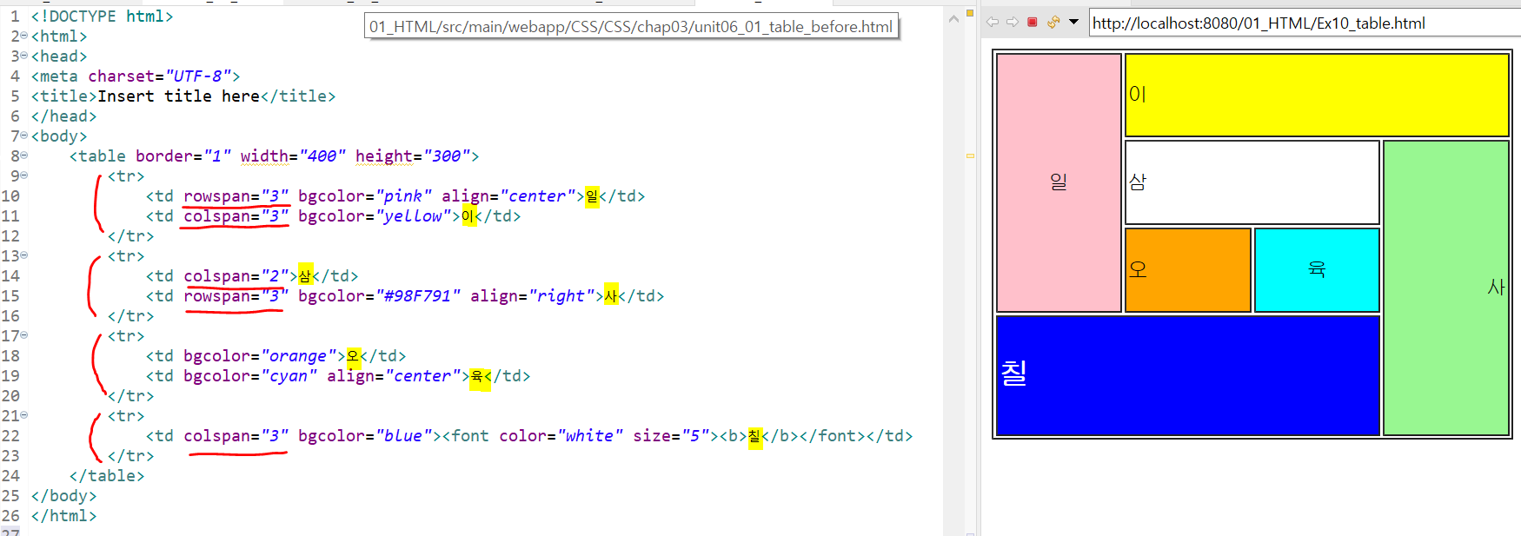This screenshot has height=536, width=1521.
Task: Click the yellow warning marker atop overview ruler
Action: coord(970,13)
